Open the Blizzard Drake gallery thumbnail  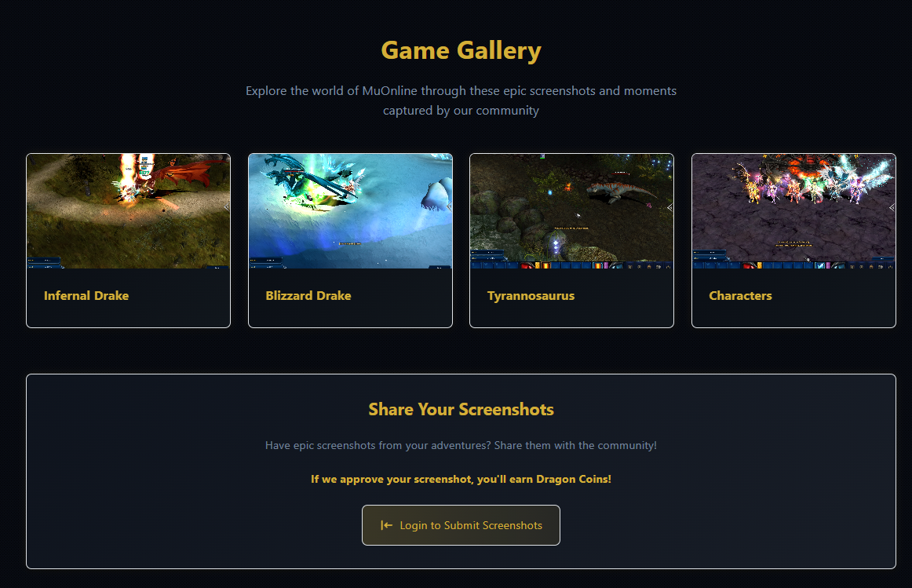click(x=350, y=211)
